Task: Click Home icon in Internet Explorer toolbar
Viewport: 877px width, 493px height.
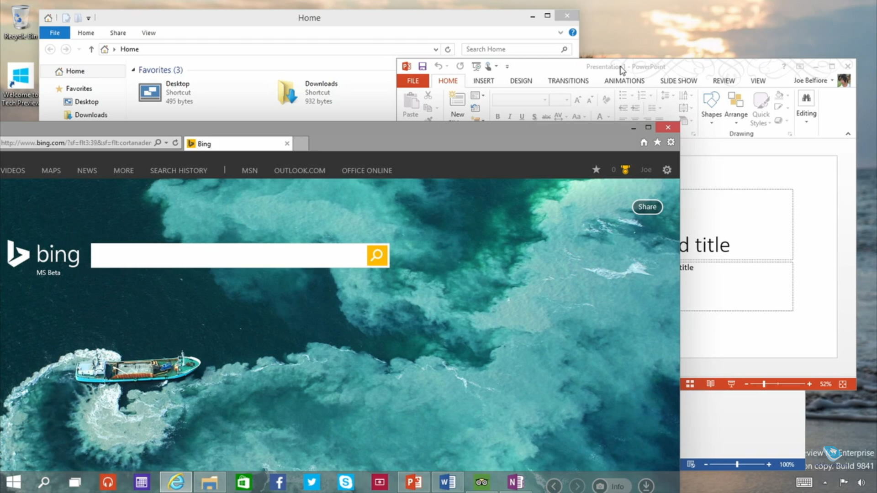Action: pyautogui.click(x=644, y=142)
